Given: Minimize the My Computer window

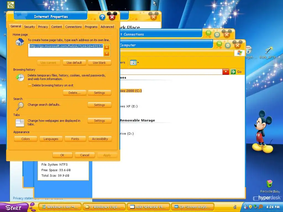Looking at the screenshot, I should (219, 44).
